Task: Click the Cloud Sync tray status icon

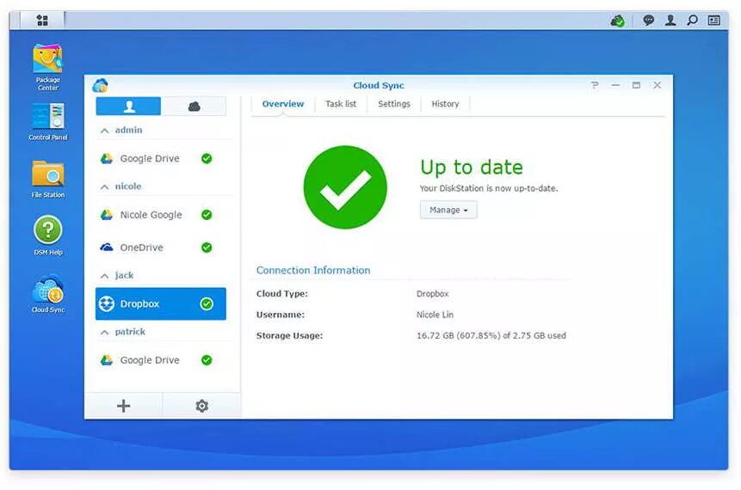Action: coord(617,21)
